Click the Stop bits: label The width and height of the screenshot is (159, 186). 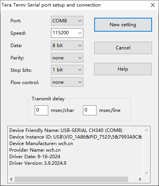click(21, 70)
